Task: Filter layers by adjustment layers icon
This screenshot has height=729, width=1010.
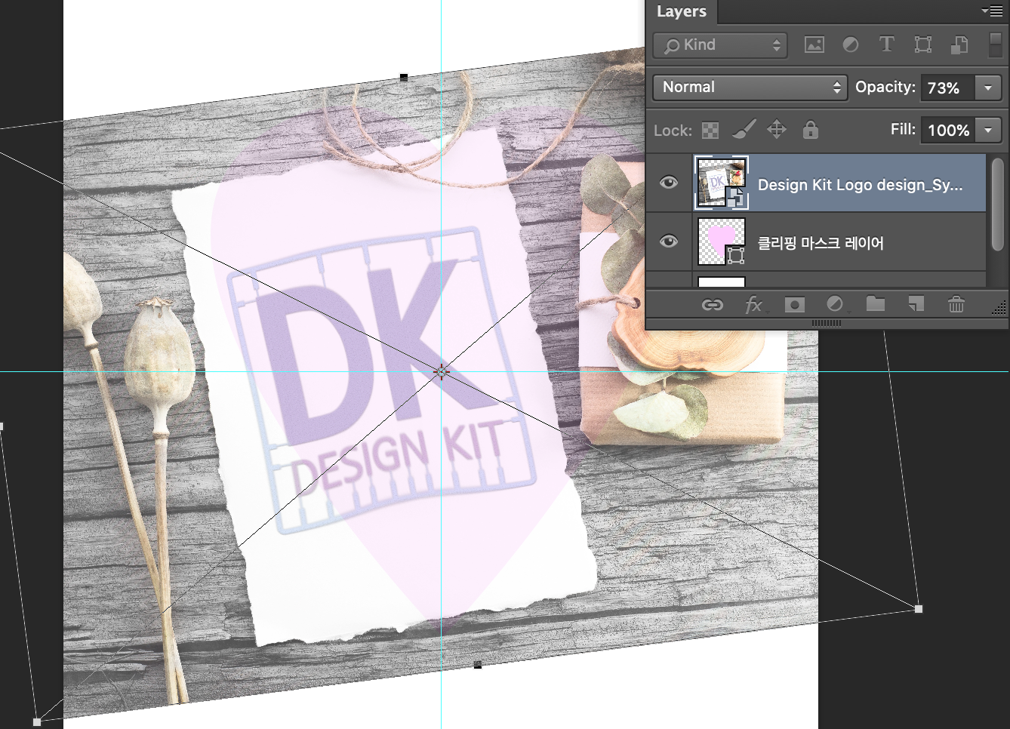Action: [x=851, y=45]
